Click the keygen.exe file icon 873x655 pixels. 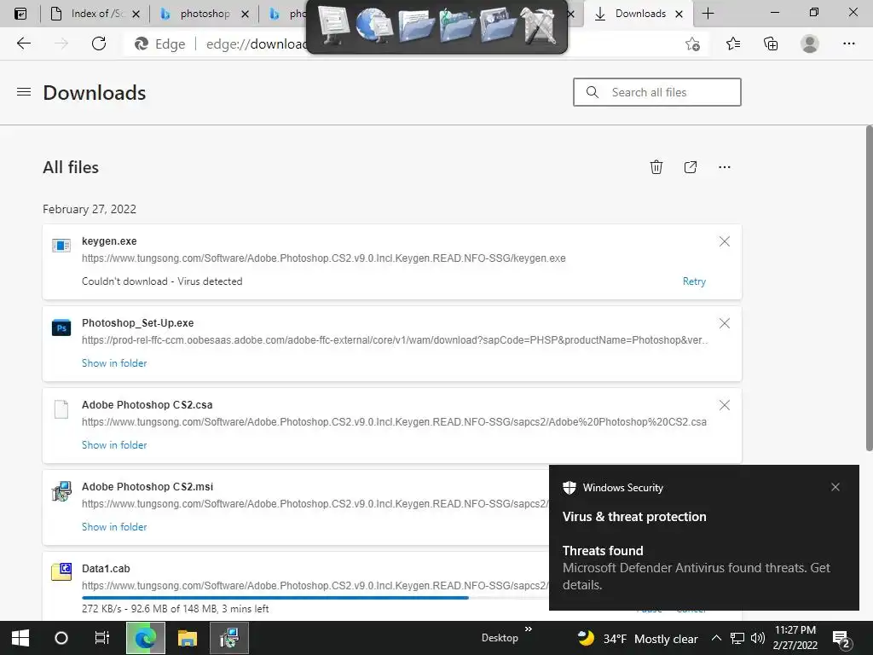pos(61,245)
